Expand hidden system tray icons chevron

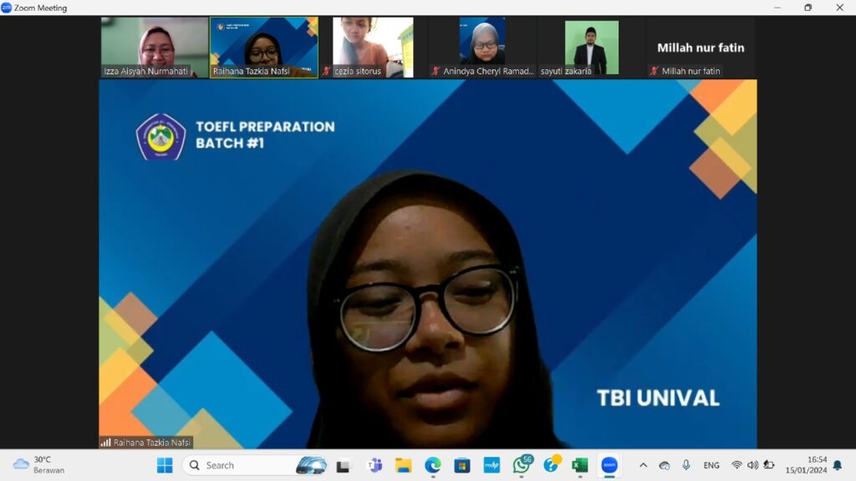643,465
